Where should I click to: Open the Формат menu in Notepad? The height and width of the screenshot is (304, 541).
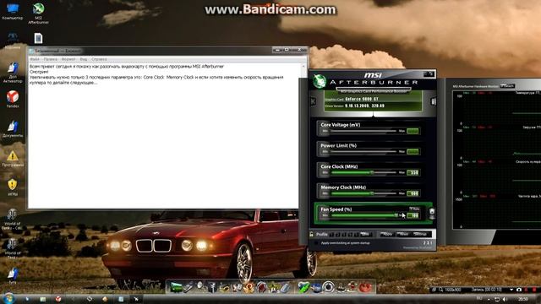[68, 59]
